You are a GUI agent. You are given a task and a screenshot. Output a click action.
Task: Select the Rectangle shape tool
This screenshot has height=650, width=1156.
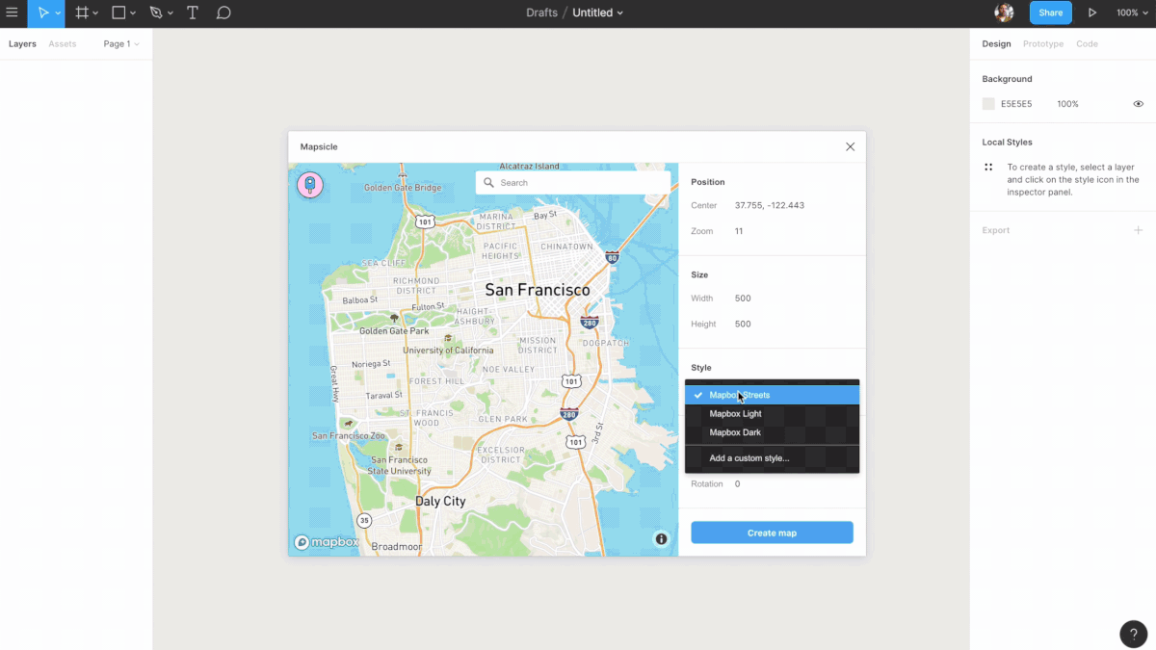pos(118,13)
